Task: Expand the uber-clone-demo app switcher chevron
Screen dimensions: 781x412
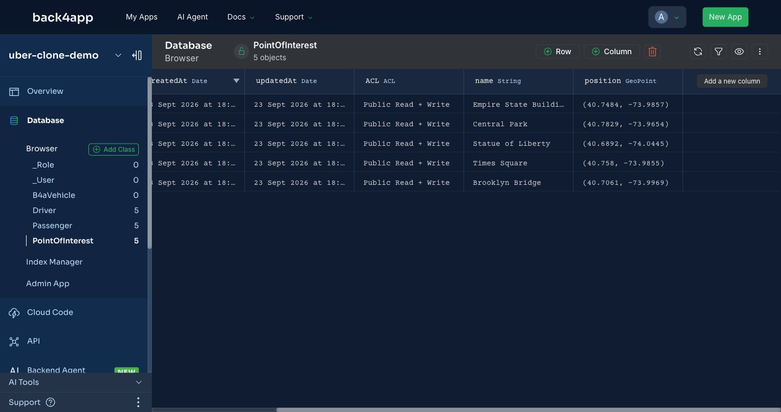Action: pyautogui.click(x=118, y=55)
